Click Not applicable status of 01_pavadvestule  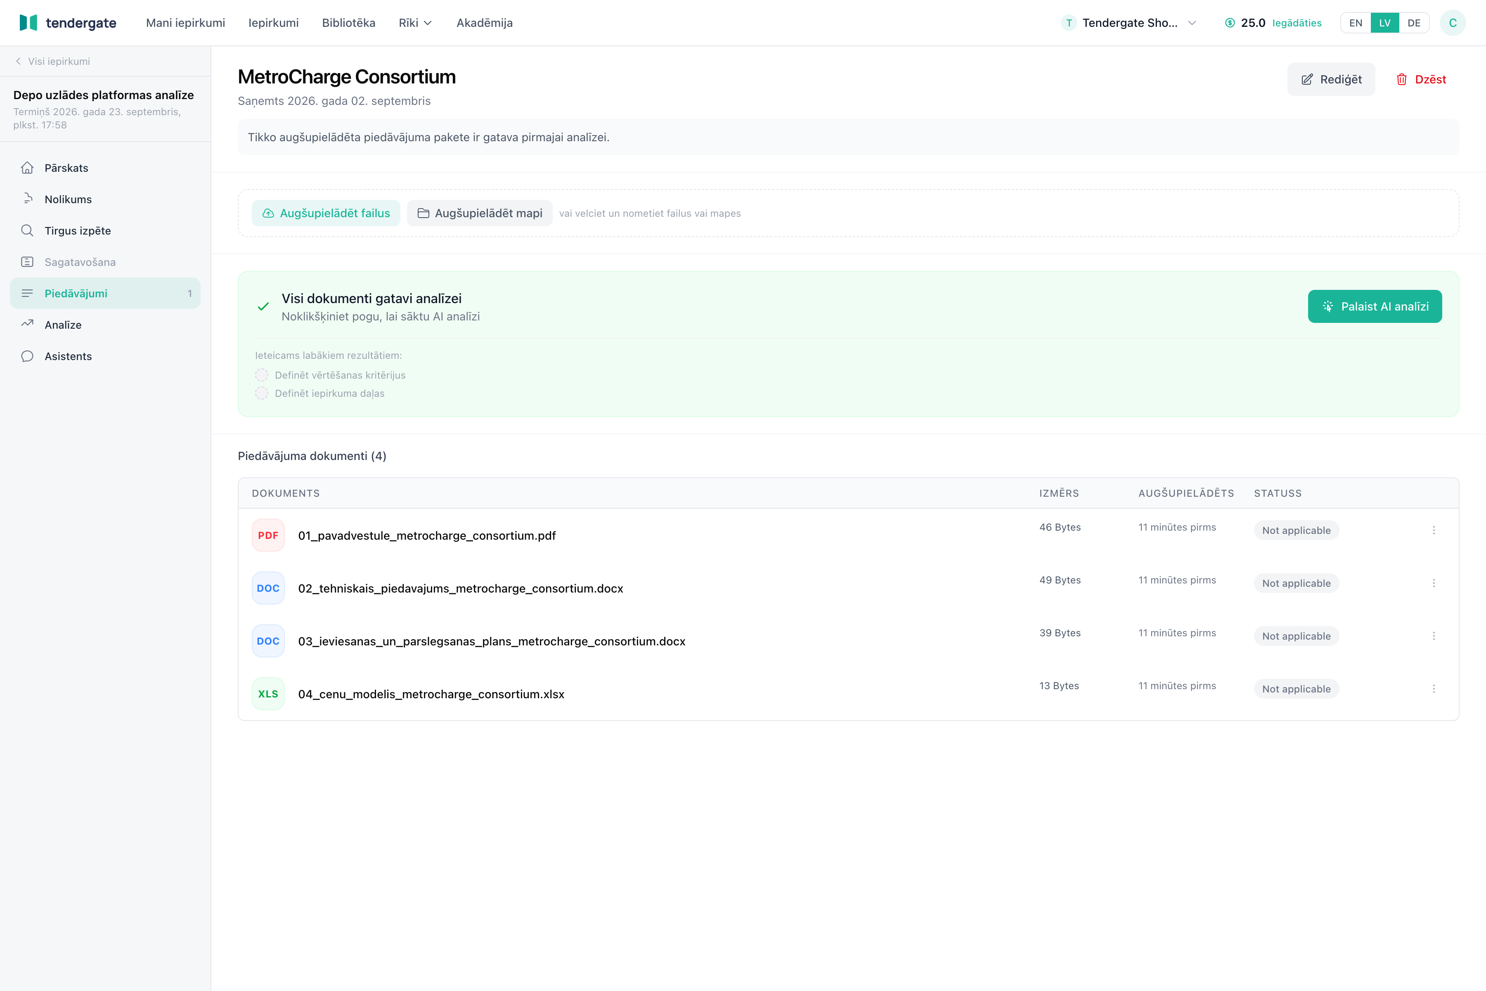pyautogui.click(x=1297, y=530)
